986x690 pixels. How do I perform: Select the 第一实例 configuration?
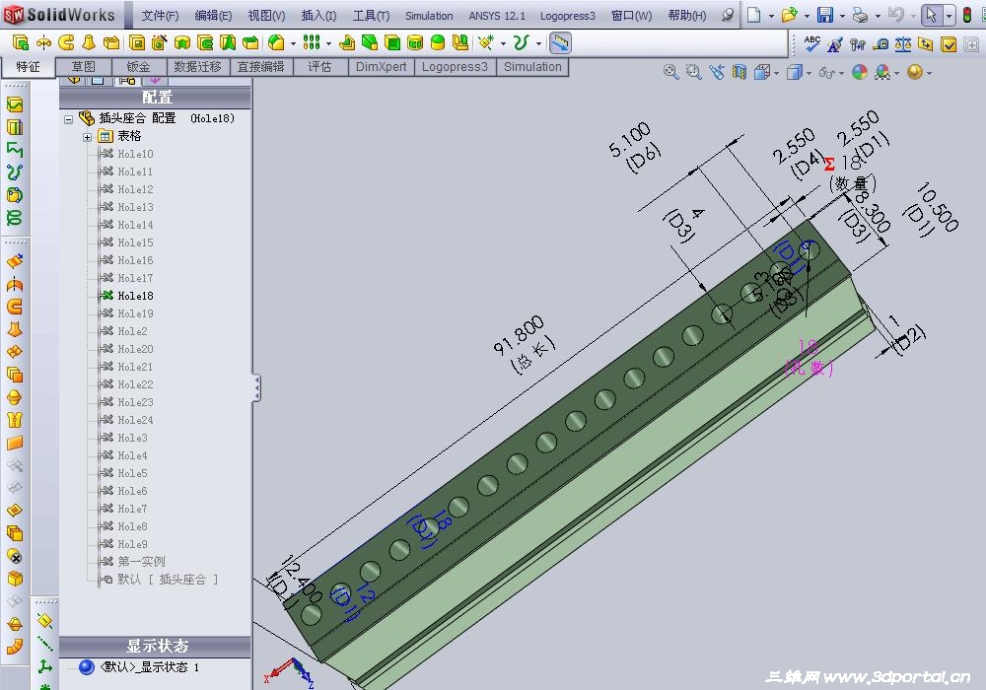(x=141, y=561)
